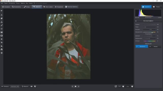Click the rainbow Оттенок hue slider

coord(149,41)
